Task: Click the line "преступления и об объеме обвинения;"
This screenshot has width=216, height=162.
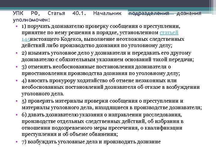Action: (x=70, y=134)
